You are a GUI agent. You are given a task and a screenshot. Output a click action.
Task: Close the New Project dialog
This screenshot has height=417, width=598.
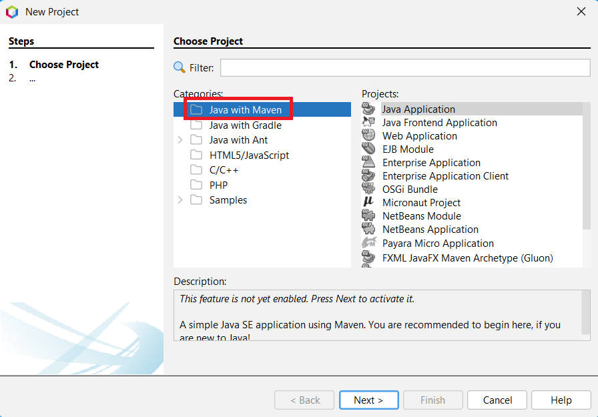click(x=581, y=11)
